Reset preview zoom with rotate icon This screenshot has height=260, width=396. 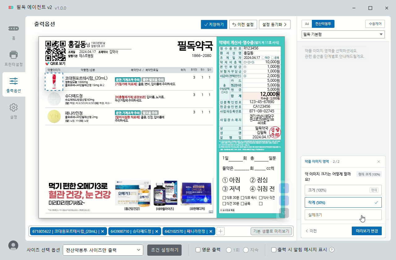[284, 213]
